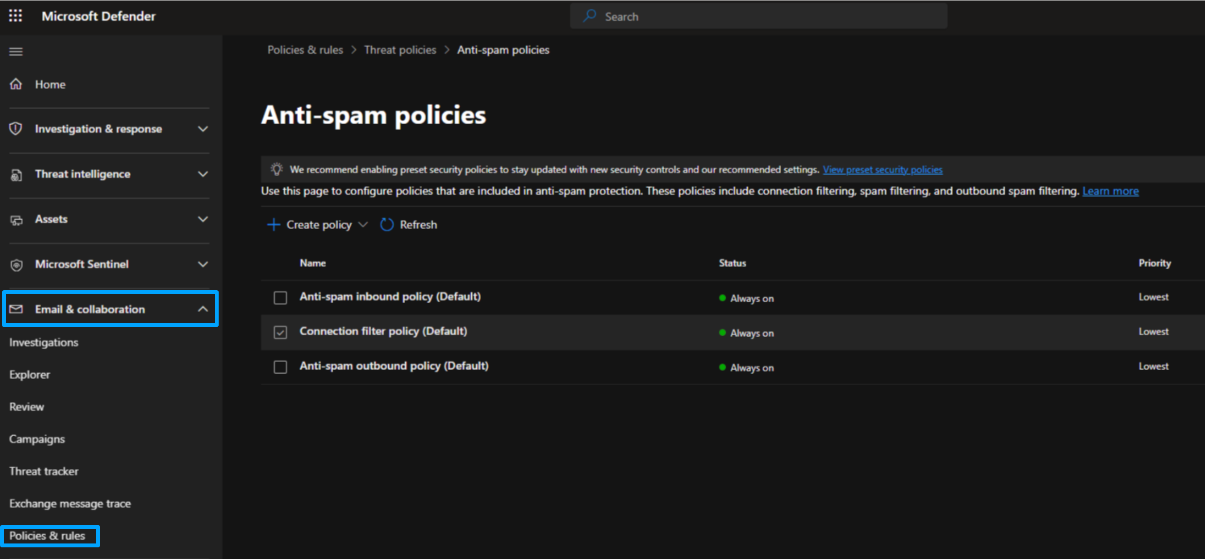Click the Assets devices icon
Image resolution: width=1205 pixels, height=559 pixels.
pyautogui.click(x=16, y=220)
